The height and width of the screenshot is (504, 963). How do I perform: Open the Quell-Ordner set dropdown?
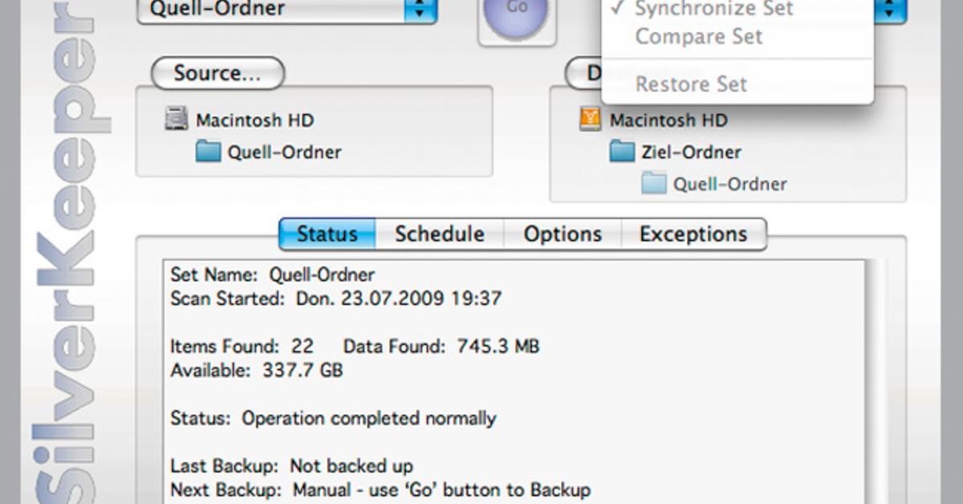click(287, 11)
